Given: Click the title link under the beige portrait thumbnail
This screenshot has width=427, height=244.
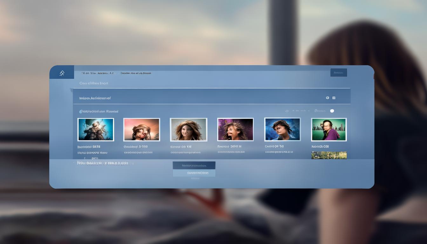Looking at the screenshot, I should pos(181,147).
